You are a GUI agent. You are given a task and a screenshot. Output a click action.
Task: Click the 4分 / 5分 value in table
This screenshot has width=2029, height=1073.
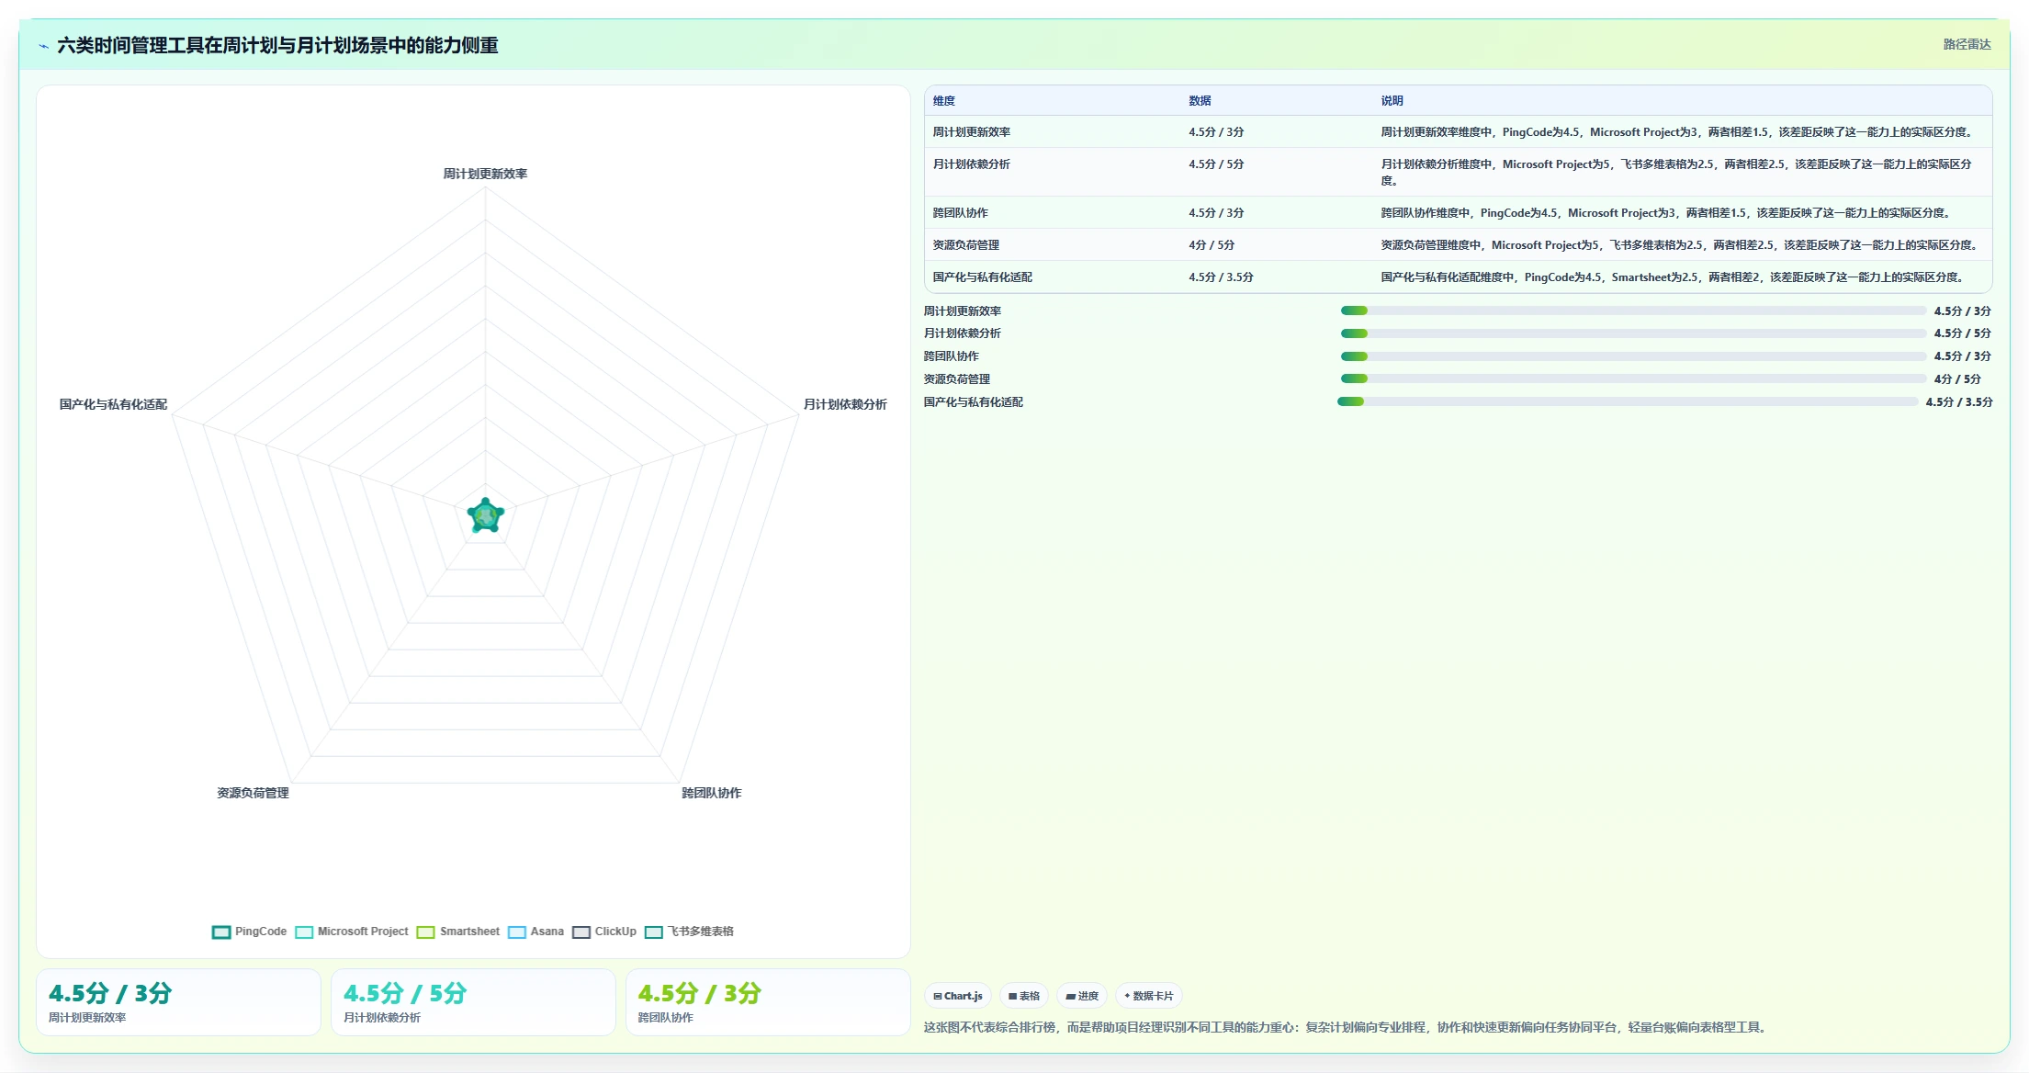(1212, 245)
